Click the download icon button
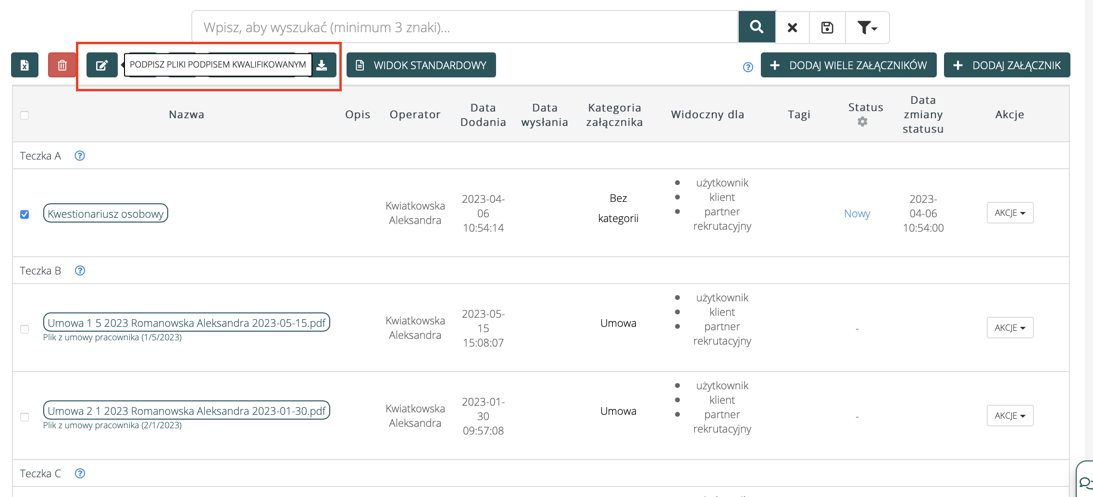Screen dimensions: 1093x497 [x=322, y=65]
